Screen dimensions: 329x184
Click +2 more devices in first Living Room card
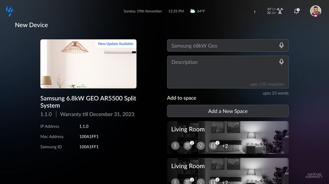coord(225,146)
